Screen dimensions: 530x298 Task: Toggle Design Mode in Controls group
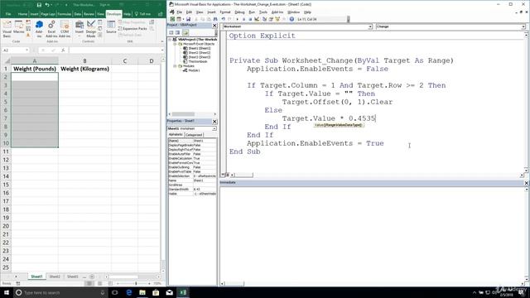tap(90, 29)
